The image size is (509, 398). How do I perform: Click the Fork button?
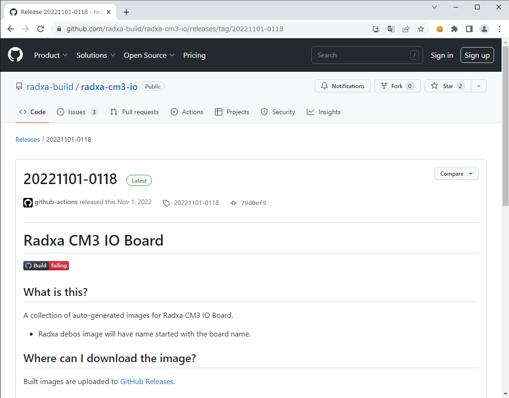(397, 86)
